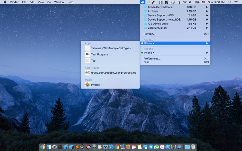
Task: Open System Preferences gear in Dock
Action: tap(173, 147)
